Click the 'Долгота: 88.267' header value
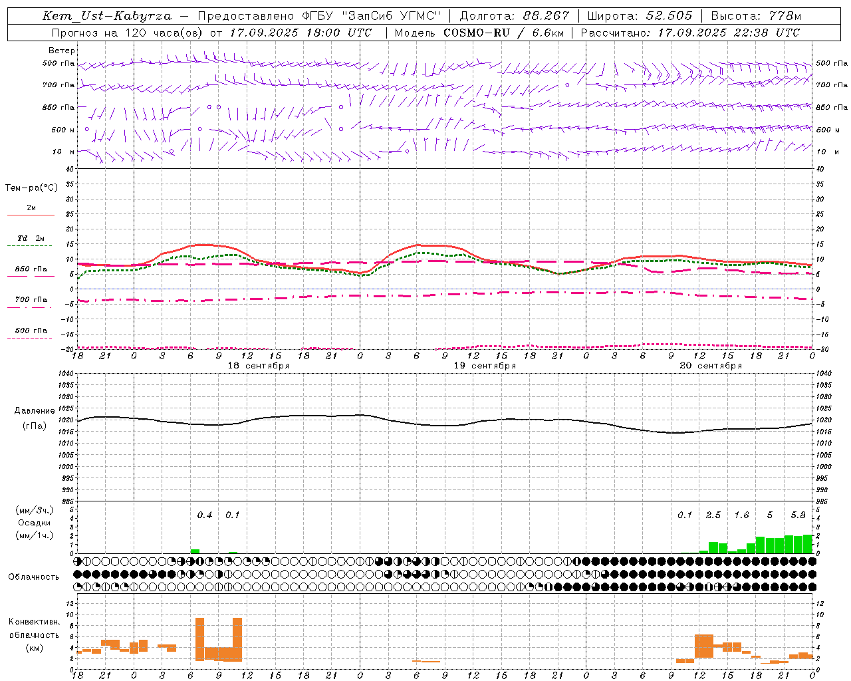 [514, 16]
